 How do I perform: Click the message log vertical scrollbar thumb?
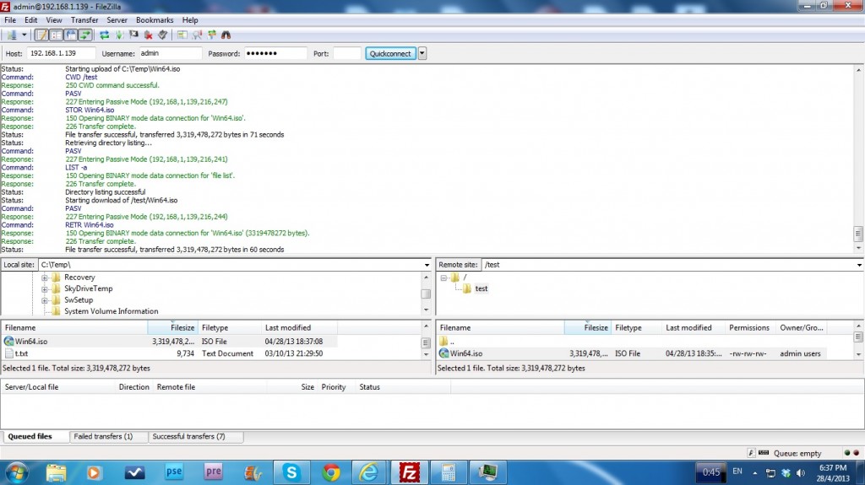click(x=858, y=234)
